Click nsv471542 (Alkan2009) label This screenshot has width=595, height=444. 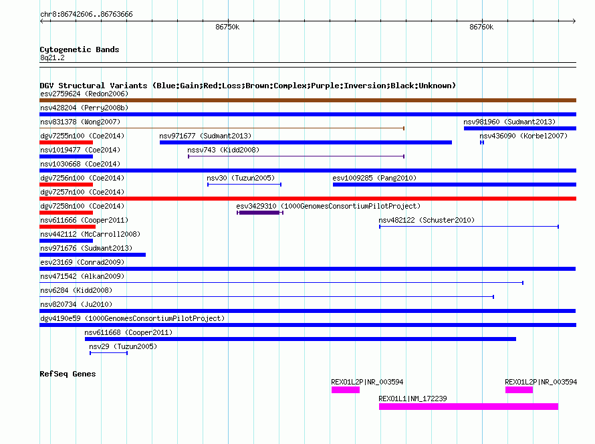tap(82, 276)
